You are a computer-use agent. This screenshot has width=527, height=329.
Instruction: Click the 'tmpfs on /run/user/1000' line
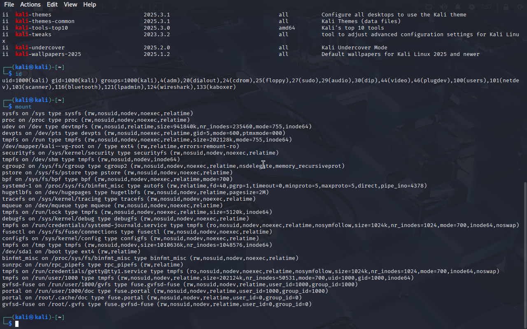[x=208, y=278]
